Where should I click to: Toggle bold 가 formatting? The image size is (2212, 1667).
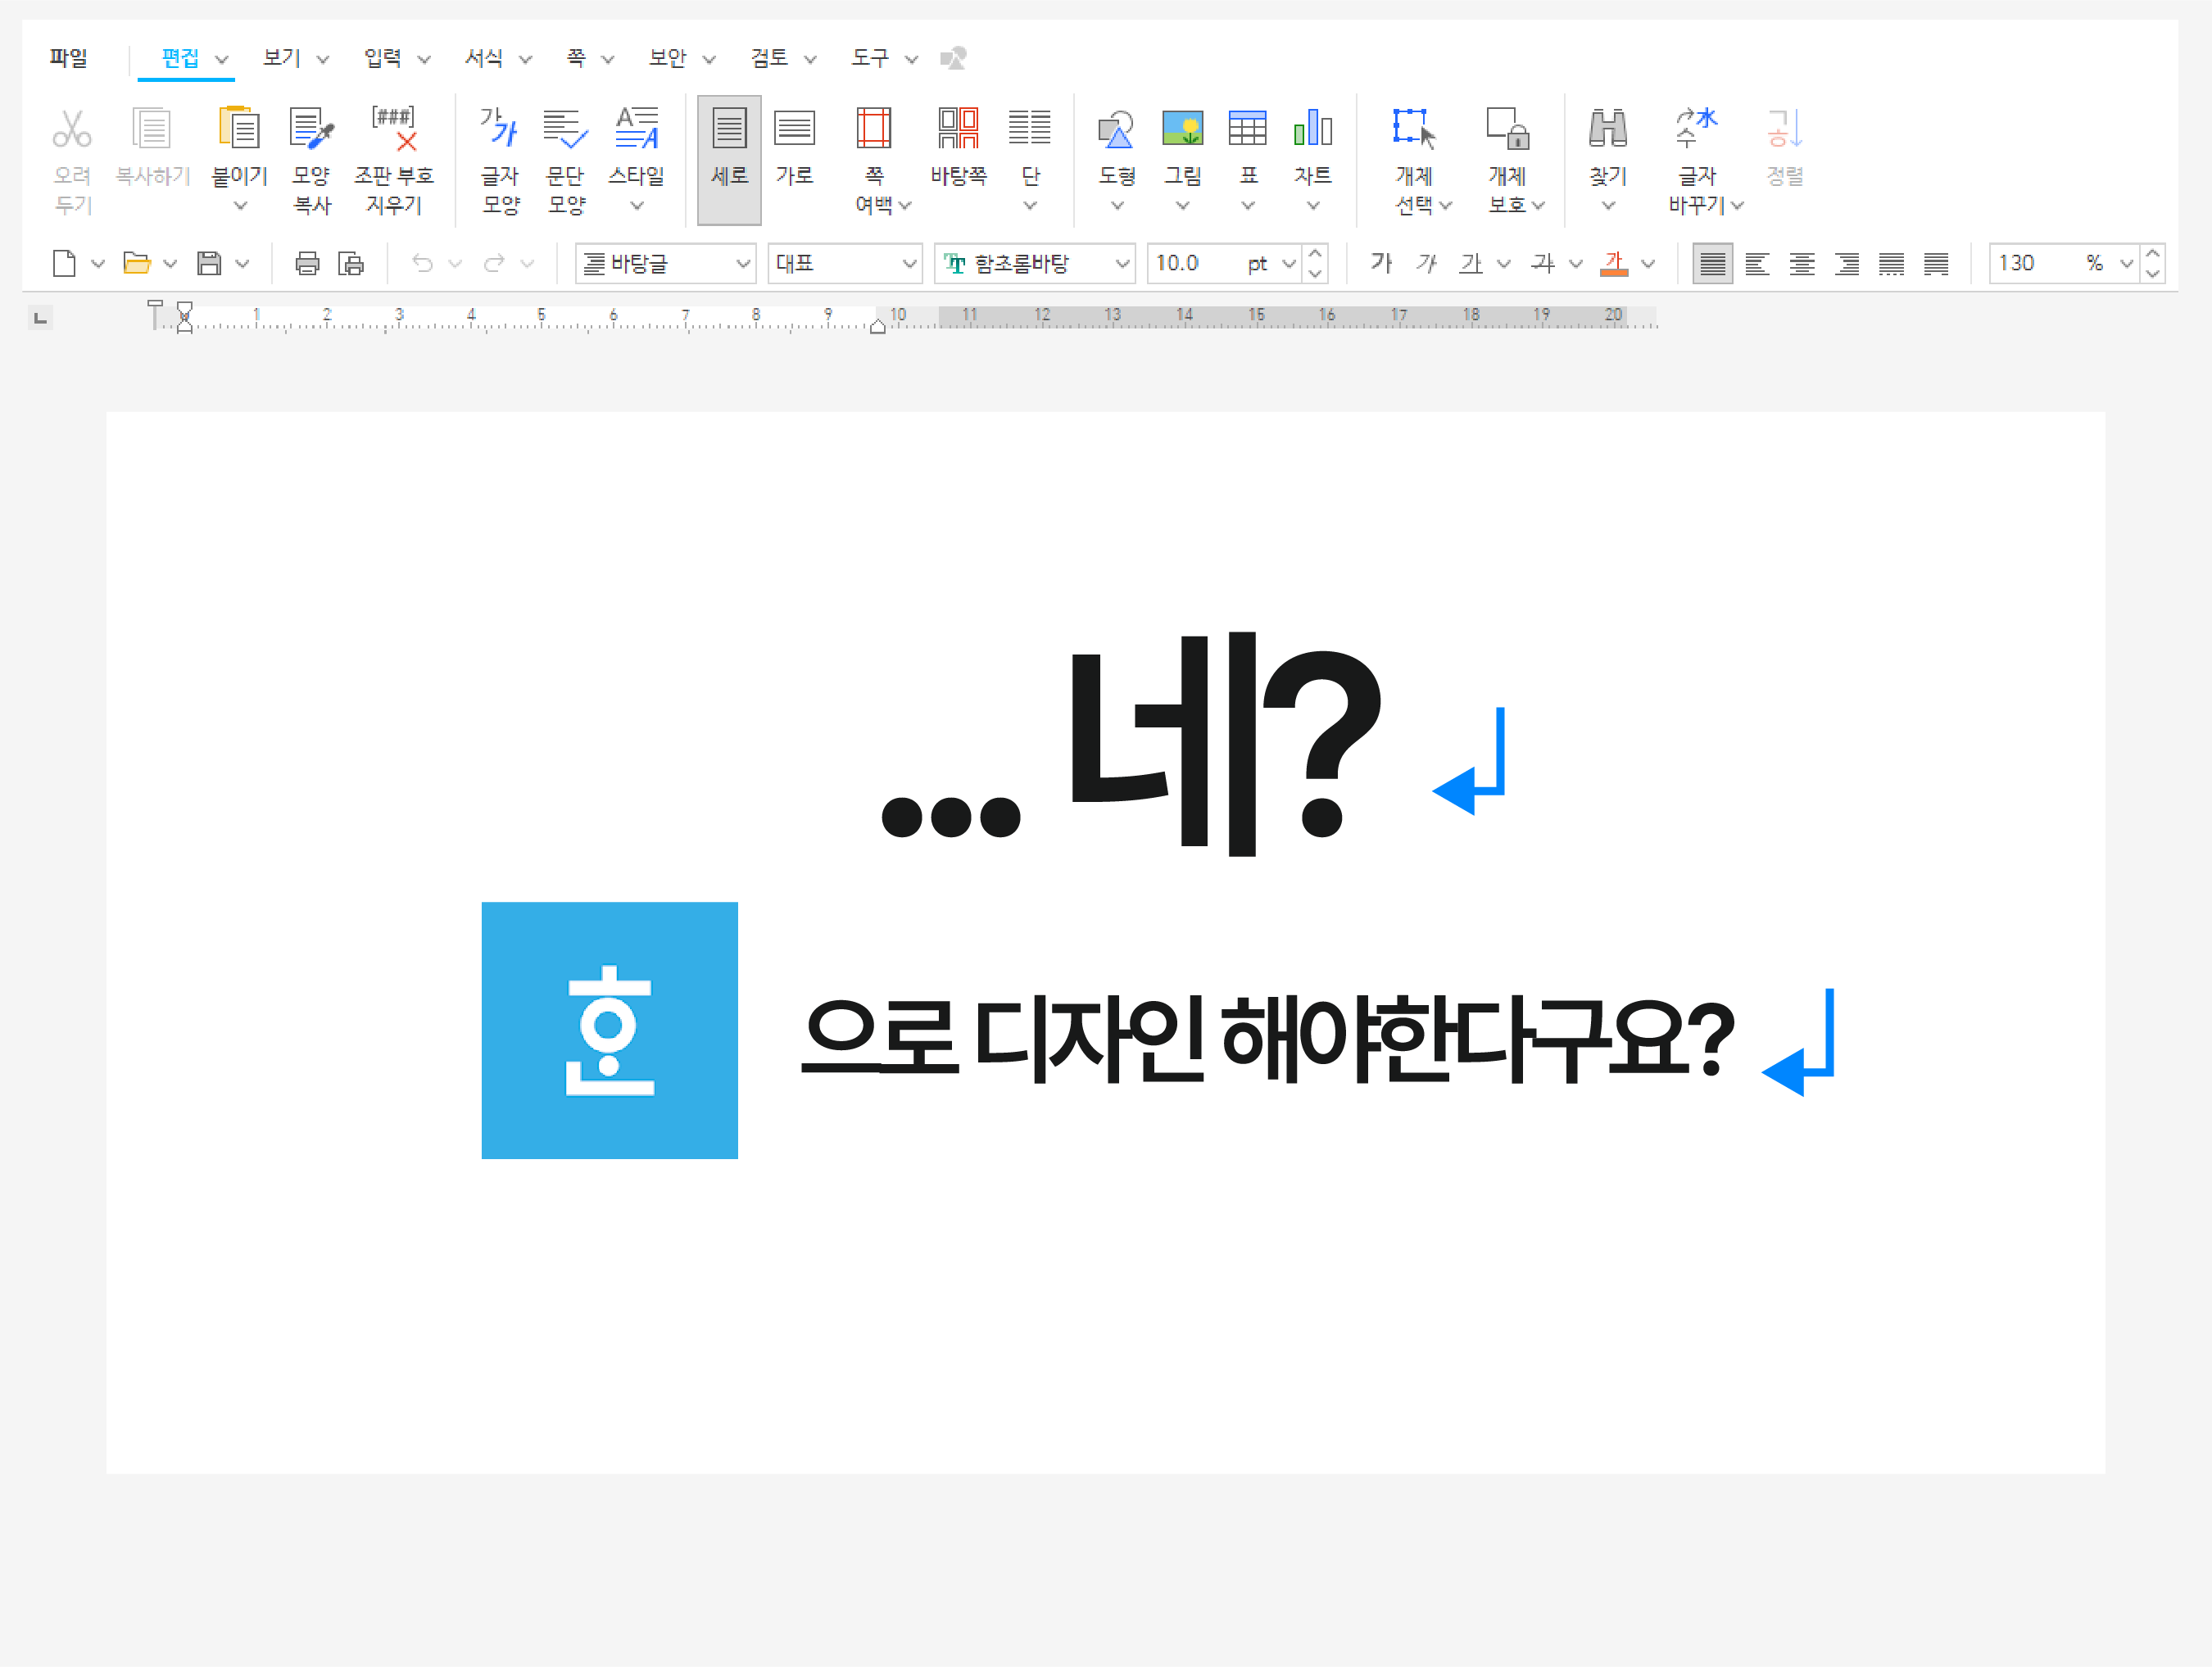(1381, 263)
